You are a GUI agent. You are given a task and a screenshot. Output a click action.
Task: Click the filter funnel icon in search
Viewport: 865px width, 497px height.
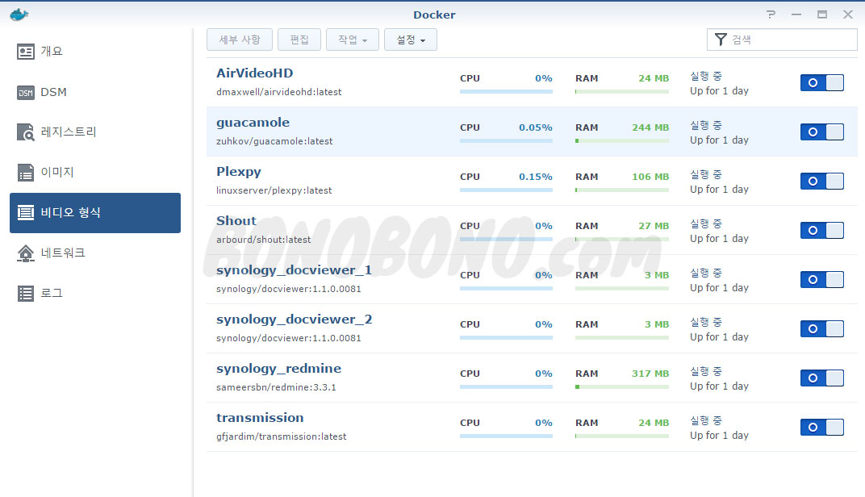point(721,40)
